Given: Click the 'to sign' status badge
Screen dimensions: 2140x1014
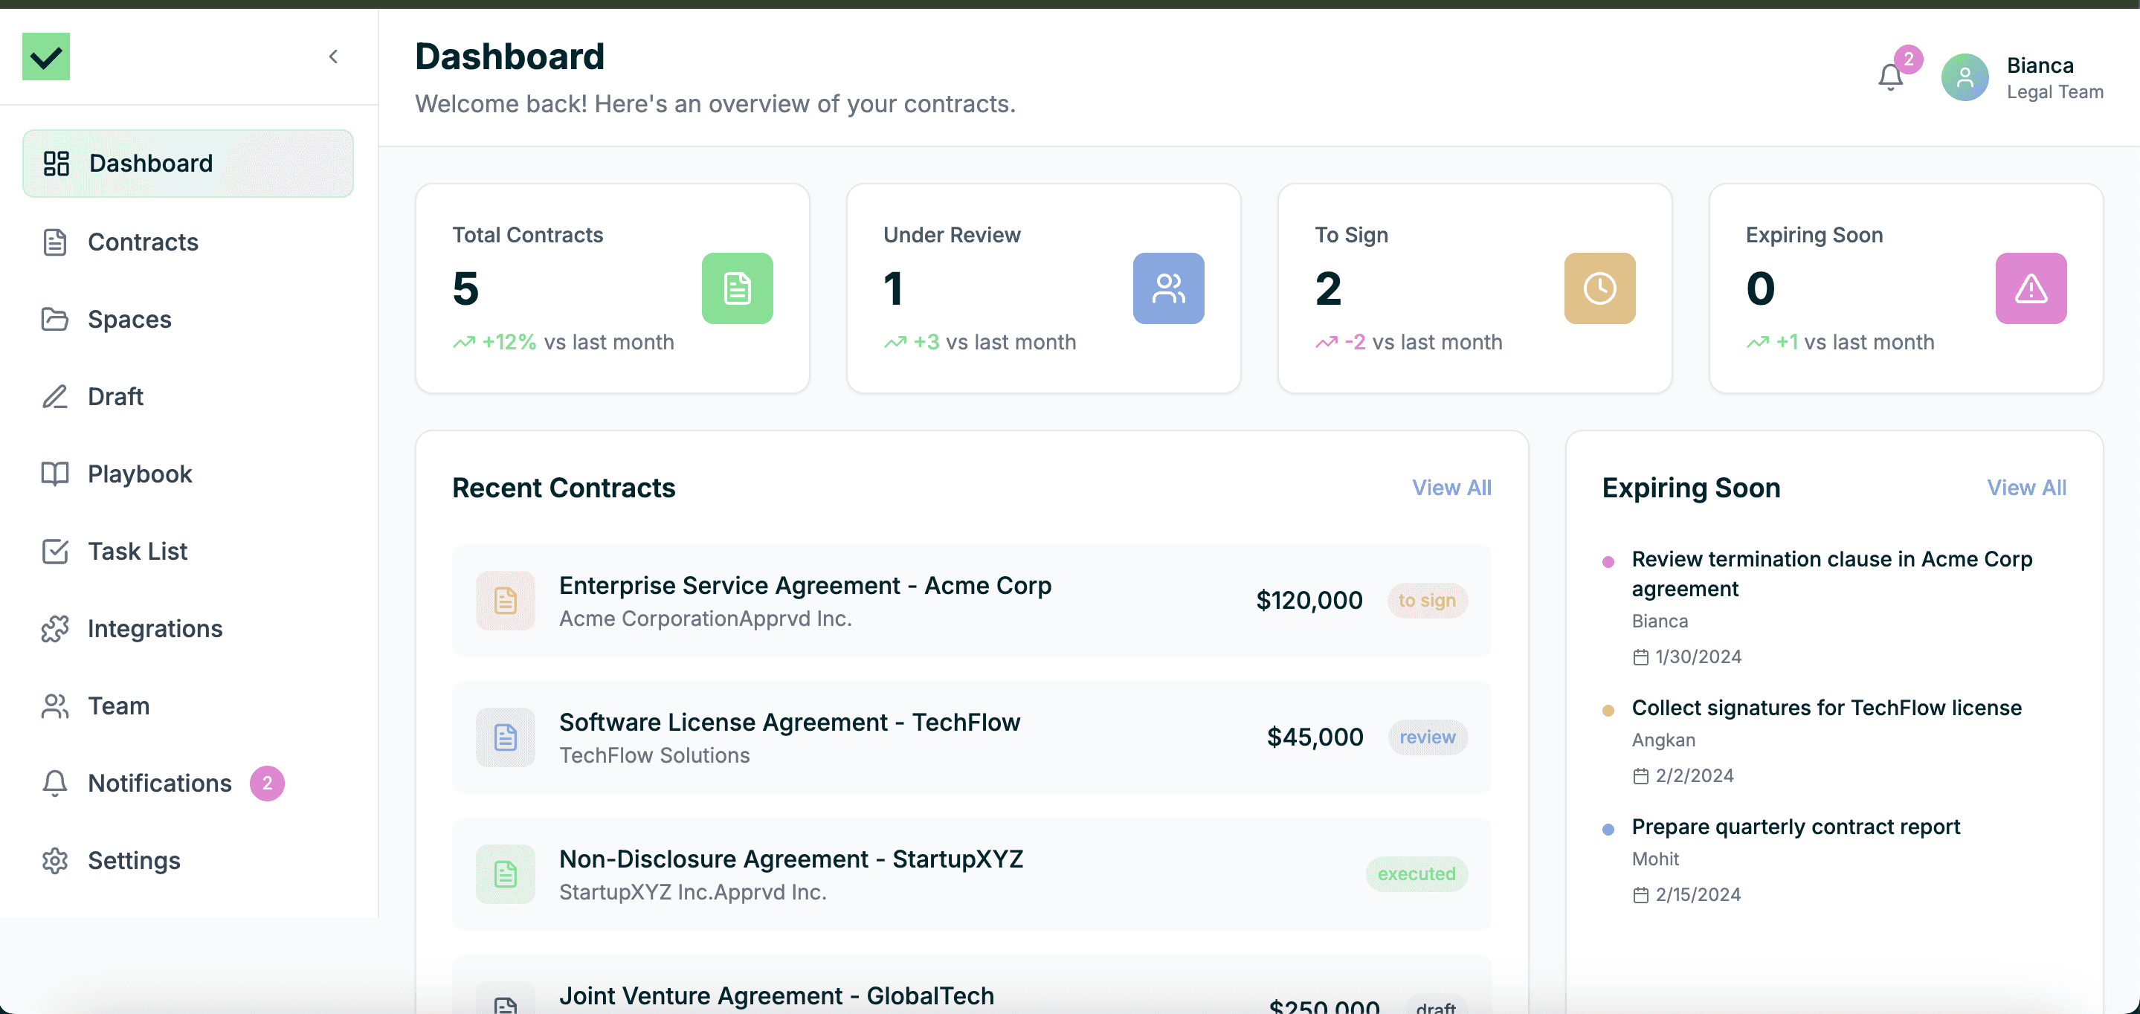Looking at the screenshot, I should click(1426, 601).
